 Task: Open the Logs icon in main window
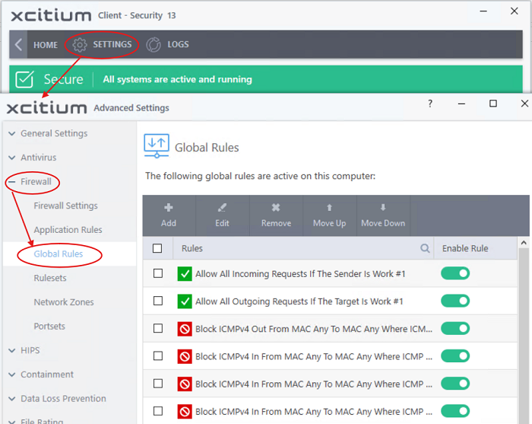(x=154, y=44)
